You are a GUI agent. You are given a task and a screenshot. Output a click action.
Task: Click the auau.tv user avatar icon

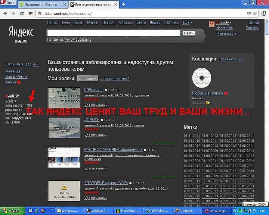[212, 24]
